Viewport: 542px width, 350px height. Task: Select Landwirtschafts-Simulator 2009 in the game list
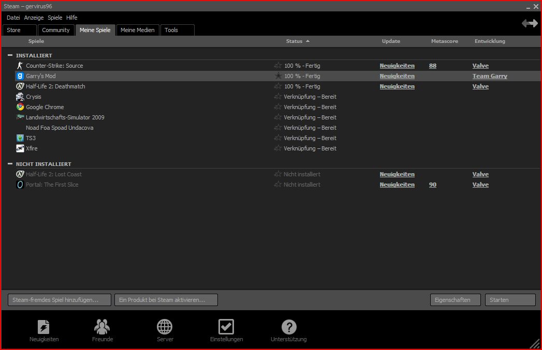(65, 117)
